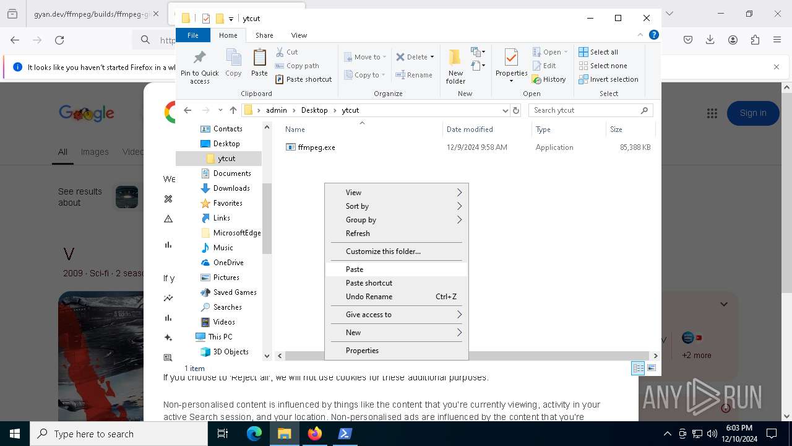Click horizontal scrollbar in file pane
Screen dimensions: 792x446
coord(467,356)
